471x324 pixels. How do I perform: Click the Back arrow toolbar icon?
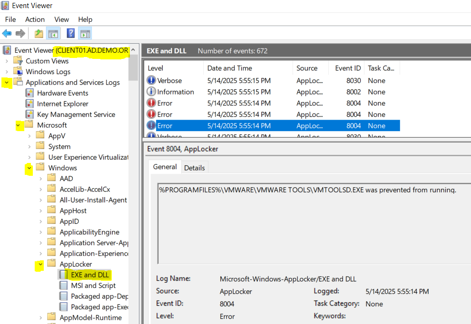coord(7,33)
